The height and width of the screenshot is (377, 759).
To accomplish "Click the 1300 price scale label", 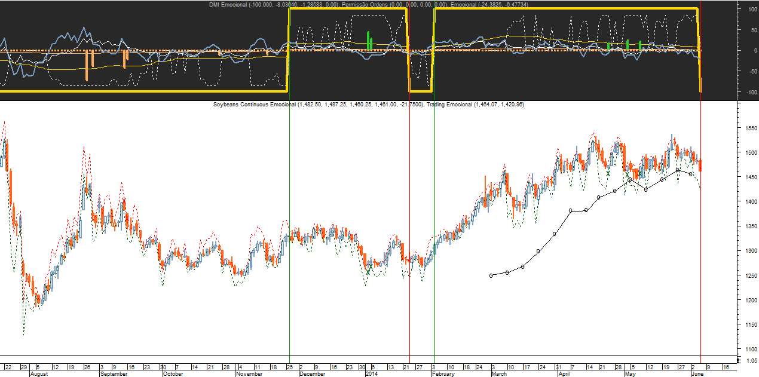I will (x=751, y=251).
